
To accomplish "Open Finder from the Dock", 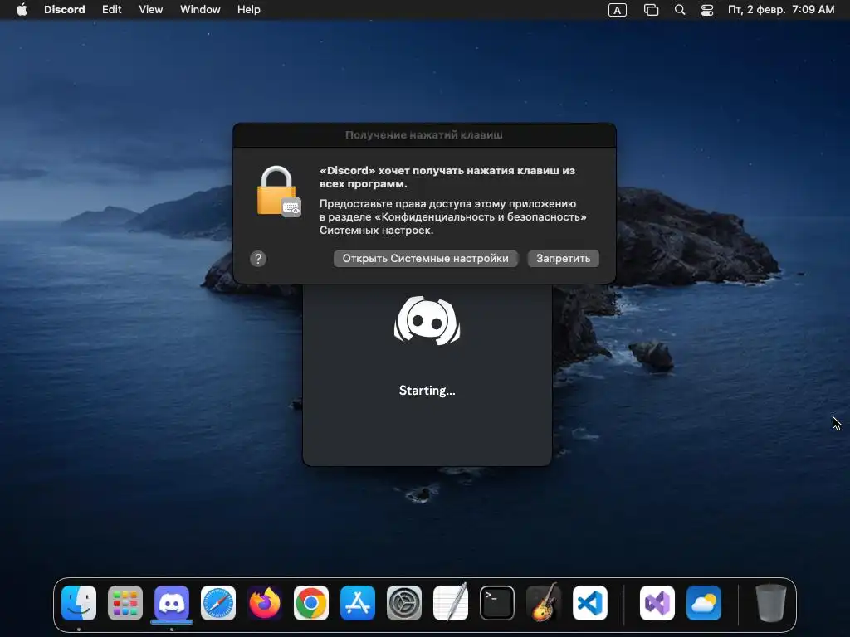I will click(79, 603).
